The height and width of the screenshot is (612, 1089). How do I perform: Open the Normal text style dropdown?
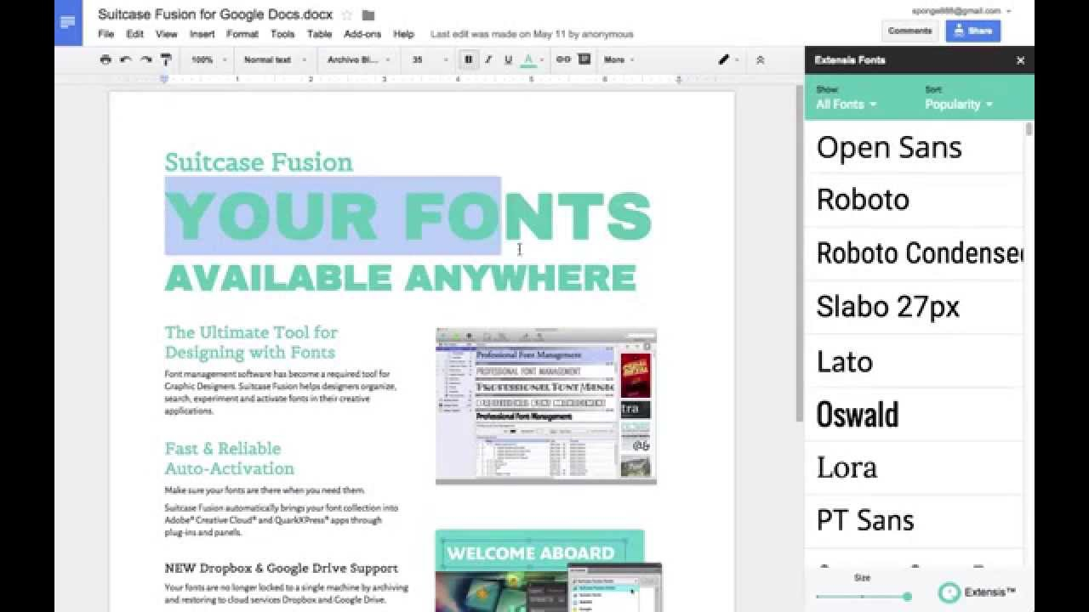coord(273,59)
